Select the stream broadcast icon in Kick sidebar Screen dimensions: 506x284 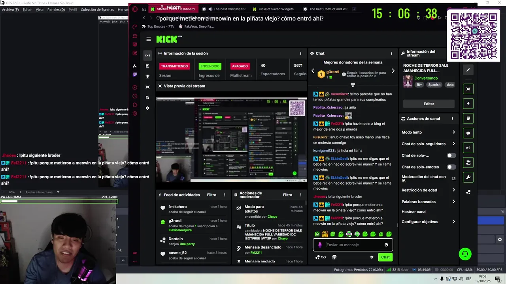(x=147, y=55)
